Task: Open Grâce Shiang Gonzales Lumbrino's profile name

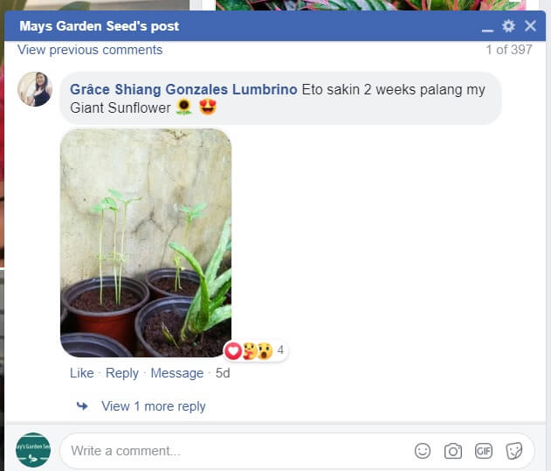Action: tap(183, 89)
